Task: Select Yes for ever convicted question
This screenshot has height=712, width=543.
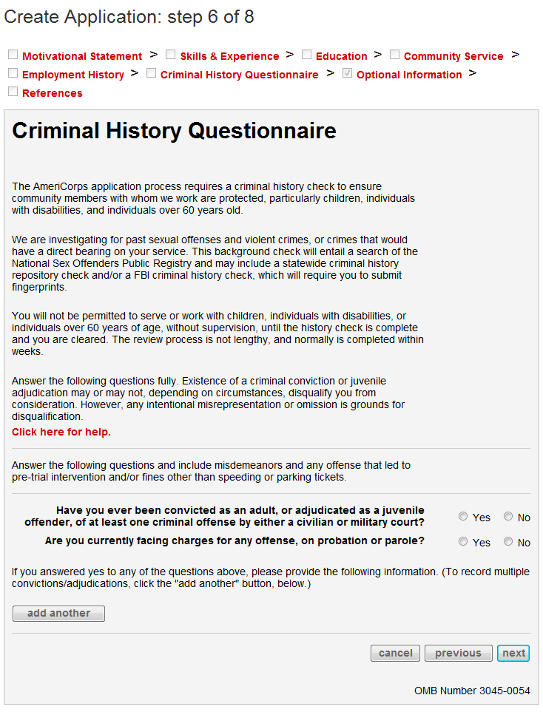Action: (x=463, y=517)
